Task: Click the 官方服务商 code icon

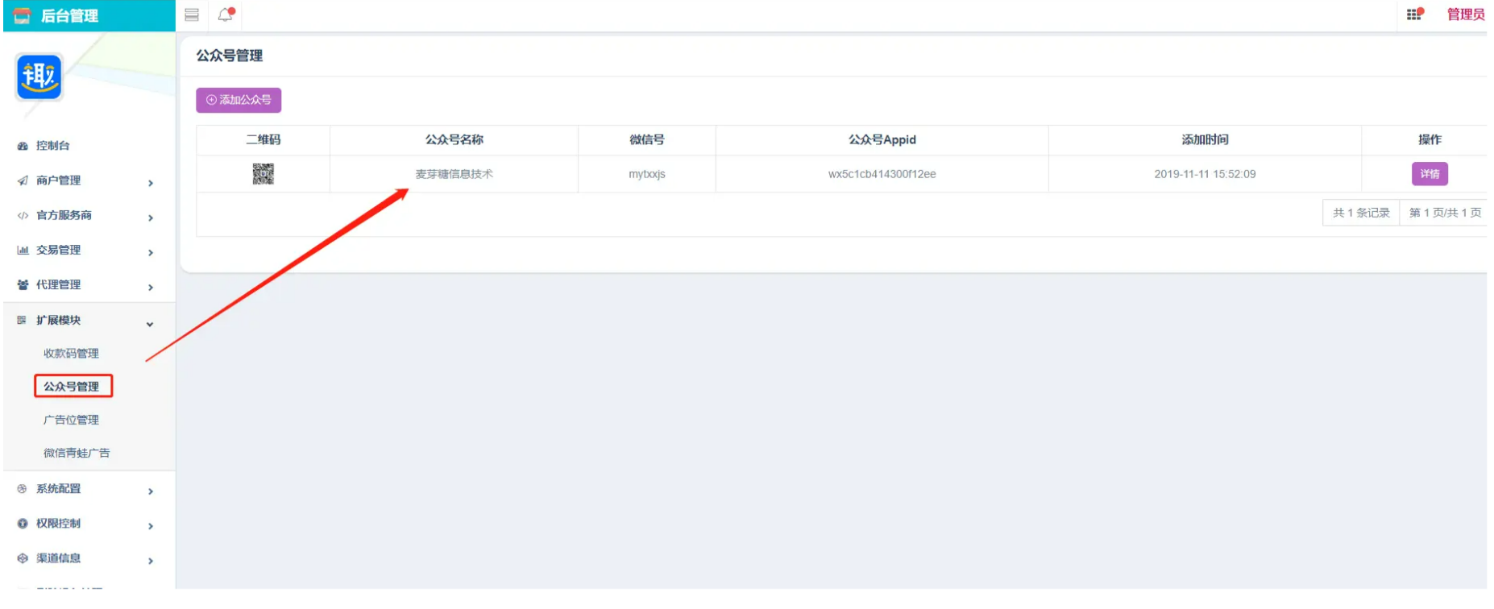Action: [23, 215]
